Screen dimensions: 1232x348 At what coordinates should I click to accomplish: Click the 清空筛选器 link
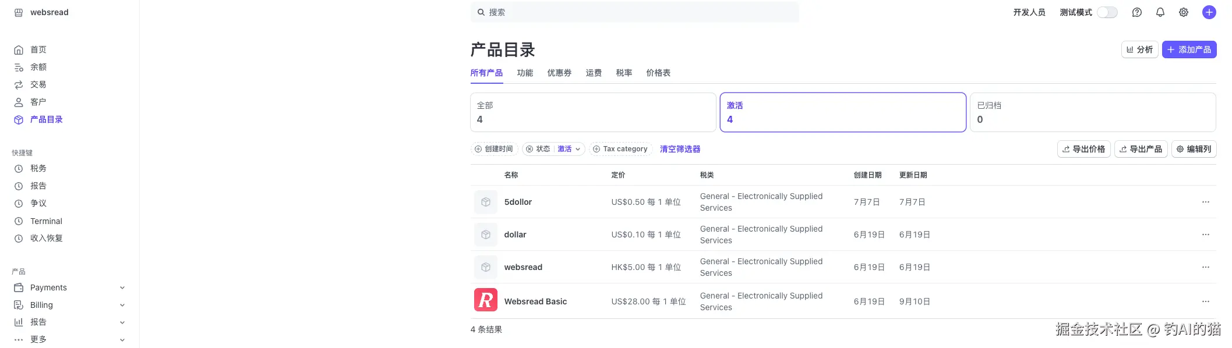tap(680, 149)
